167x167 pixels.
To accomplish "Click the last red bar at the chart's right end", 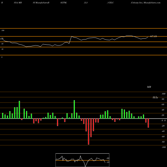I will click(148, 123).
